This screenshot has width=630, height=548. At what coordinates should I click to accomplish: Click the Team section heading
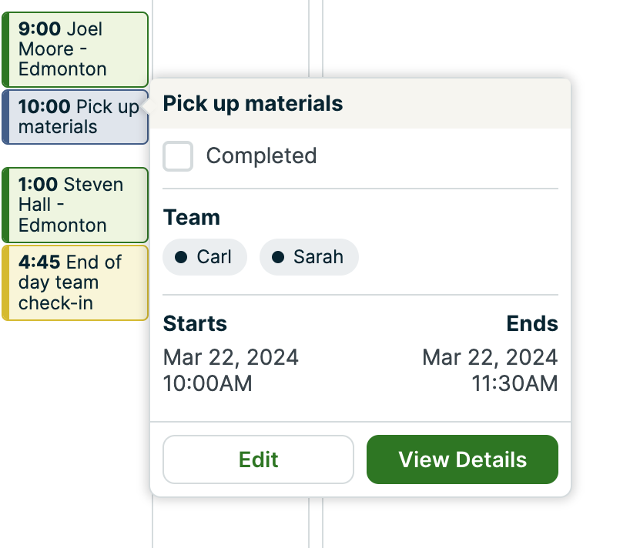pos(192,218)
